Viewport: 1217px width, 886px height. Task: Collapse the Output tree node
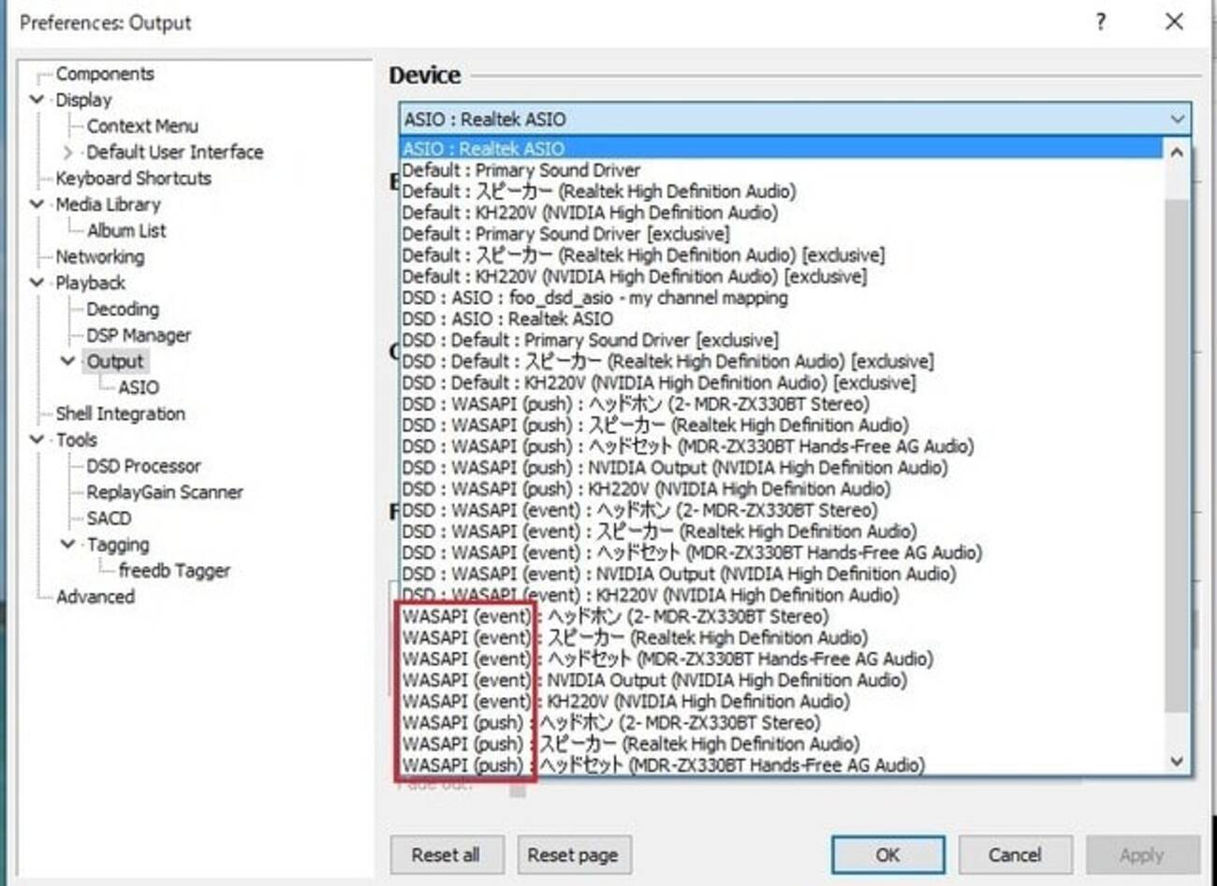click(68, 361)
